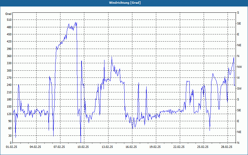Image resolution: width=248 pixels, height=155 pixels.
Task: Pick the 30 y-axis value
Action: pyautogui.click(x=10, y=136)
